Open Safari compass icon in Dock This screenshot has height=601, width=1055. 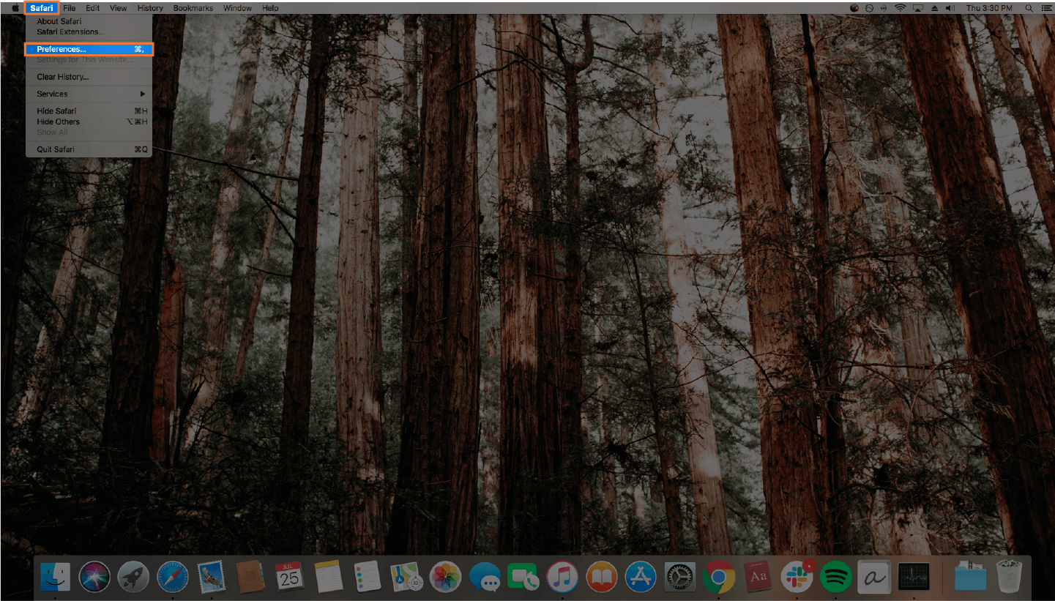(173, 578)
